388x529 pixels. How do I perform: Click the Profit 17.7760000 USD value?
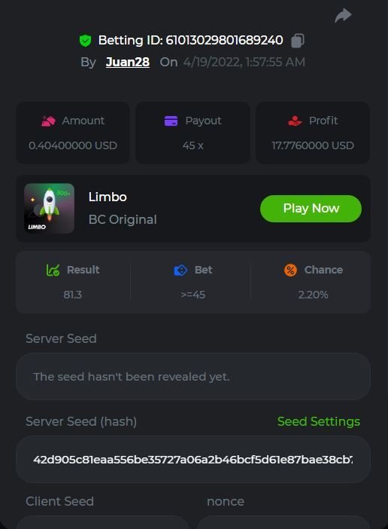(313, 145)
